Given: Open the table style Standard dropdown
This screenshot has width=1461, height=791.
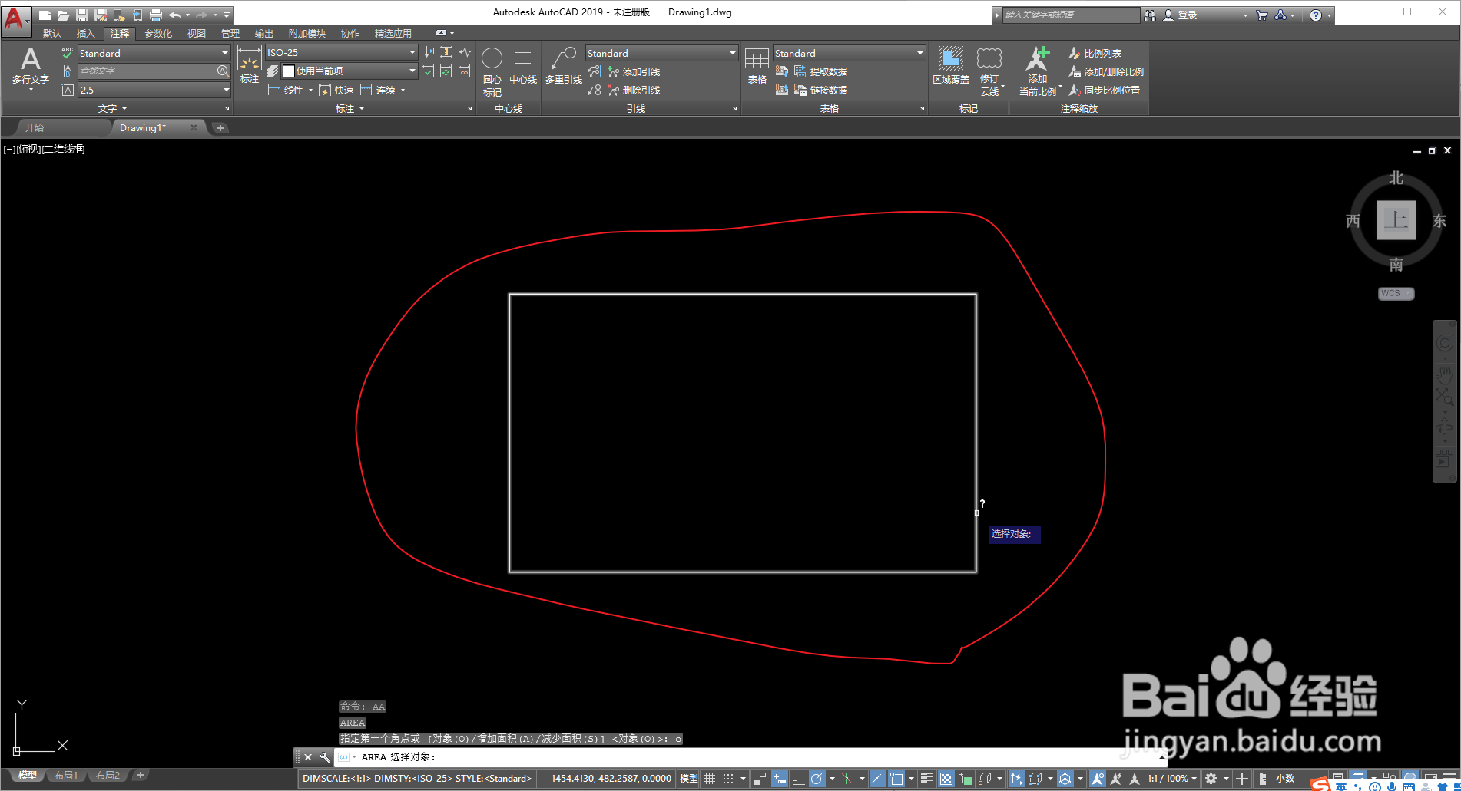Looking at the screenshot, I should 849,53.
